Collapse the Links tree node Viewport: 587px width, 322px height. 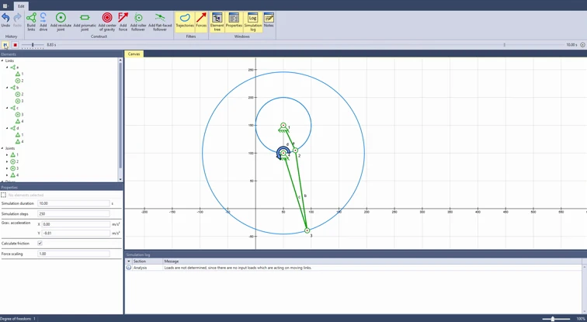pyautogui.click(x=2, y=61)
